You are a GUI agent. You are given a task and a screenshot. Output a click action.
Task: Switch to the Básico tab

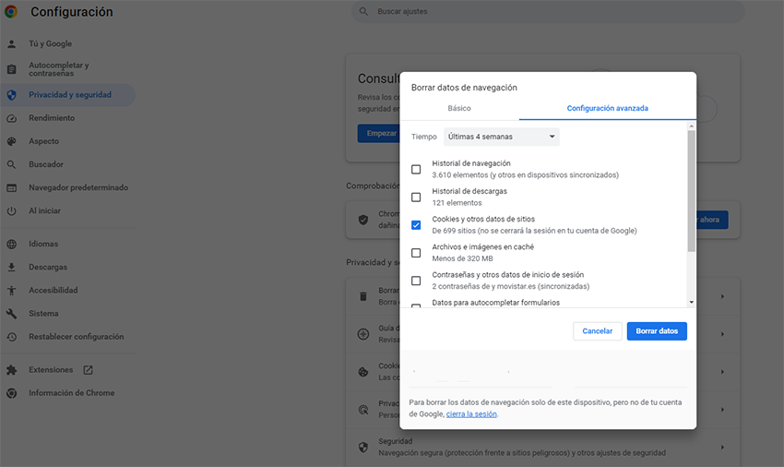(459, 108)
